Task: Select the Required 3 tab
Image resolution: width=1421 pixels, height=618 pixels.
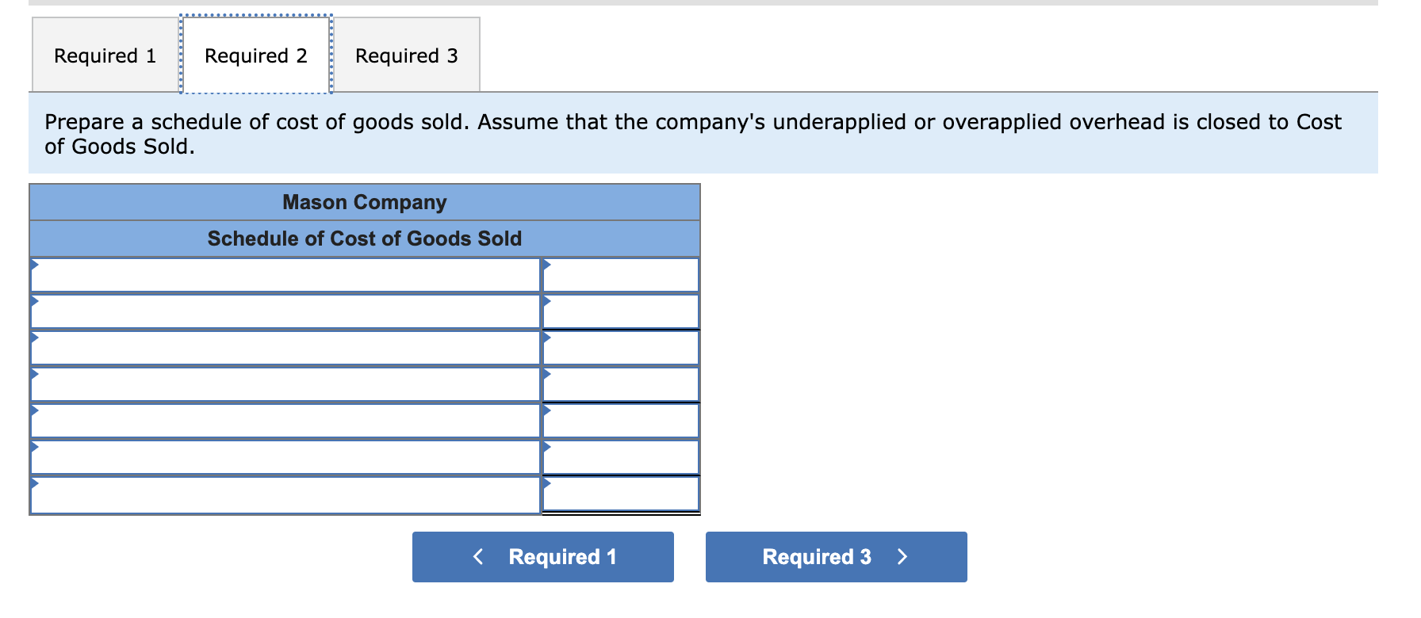Action: coord(407,55)
